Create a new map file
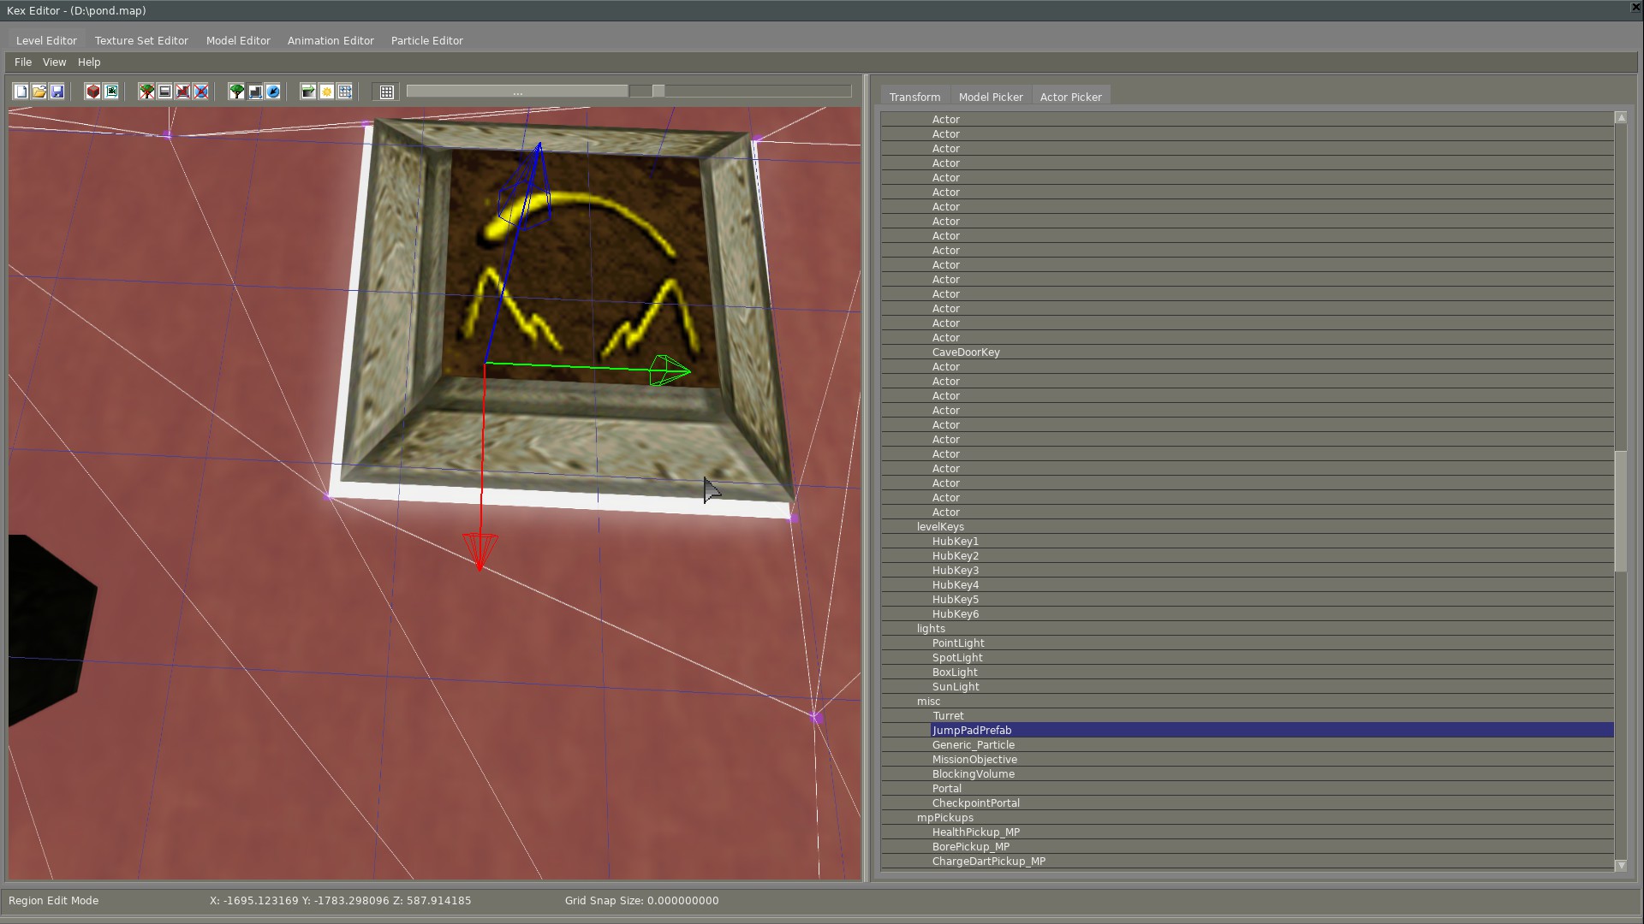The image size is (1644, 924). pyautogui.click(x=21, y=92)
